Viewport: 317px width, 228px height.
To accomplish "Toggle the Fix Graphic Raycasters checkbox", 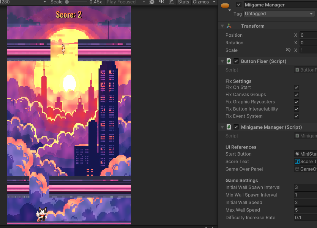I will click(x=296, y=102).
